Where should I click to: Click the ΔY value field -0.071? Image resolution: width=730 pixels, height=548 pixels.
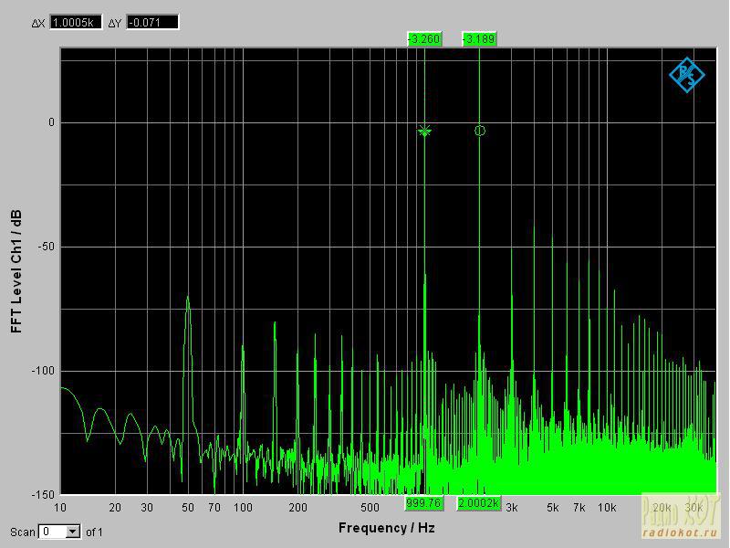click(x=152, y=22)
